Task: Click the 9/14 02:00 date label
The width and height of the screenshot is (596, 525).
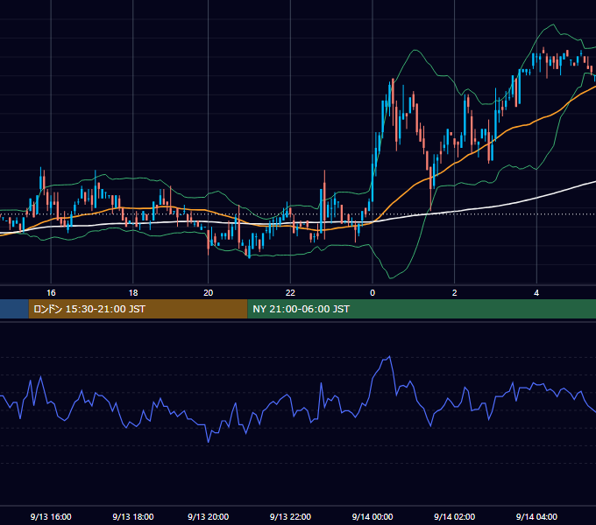Action: 455,516
